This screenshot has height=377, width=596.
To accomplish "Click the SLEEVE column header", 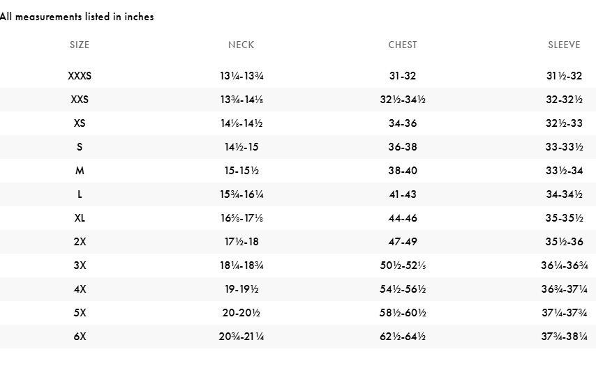I will tap(564, 45).
